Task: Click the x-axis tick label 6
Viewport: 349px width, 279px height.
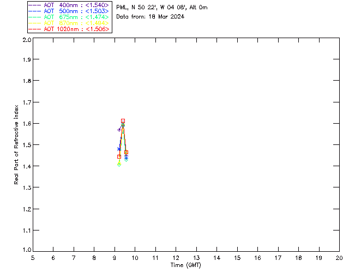Action: point(53,258)
